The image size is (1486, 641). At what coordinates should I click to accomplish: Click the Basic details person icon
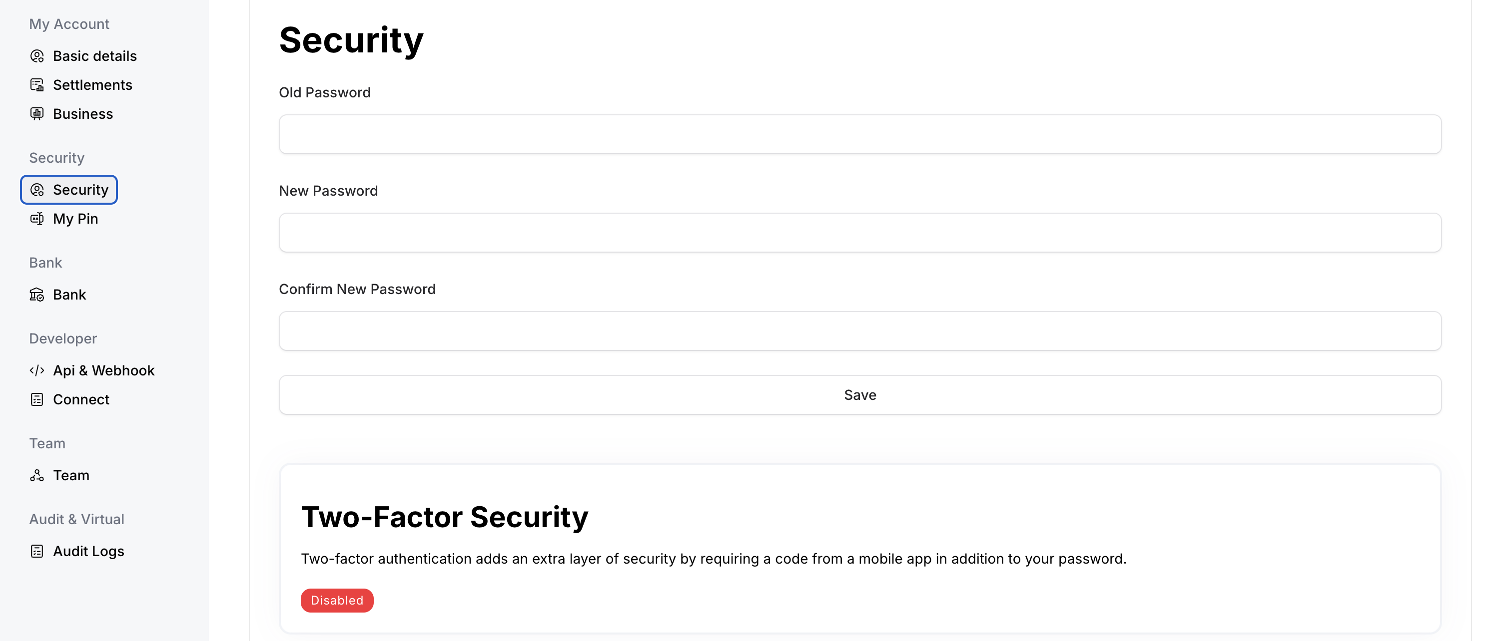tap(37, 56)
